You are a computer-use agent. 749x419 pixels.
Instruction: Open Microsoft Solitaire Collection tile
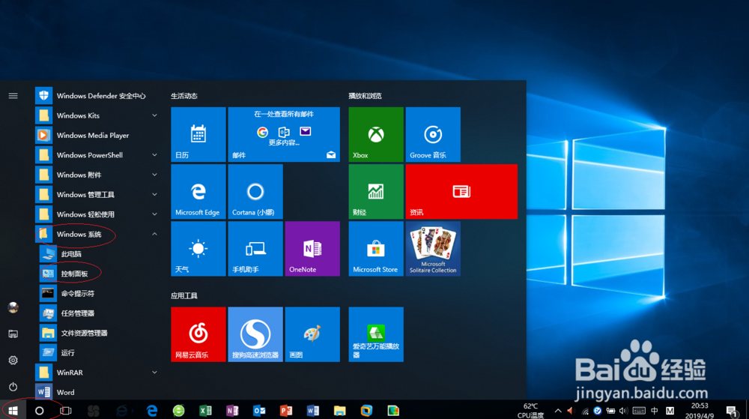tap(433, 248)
